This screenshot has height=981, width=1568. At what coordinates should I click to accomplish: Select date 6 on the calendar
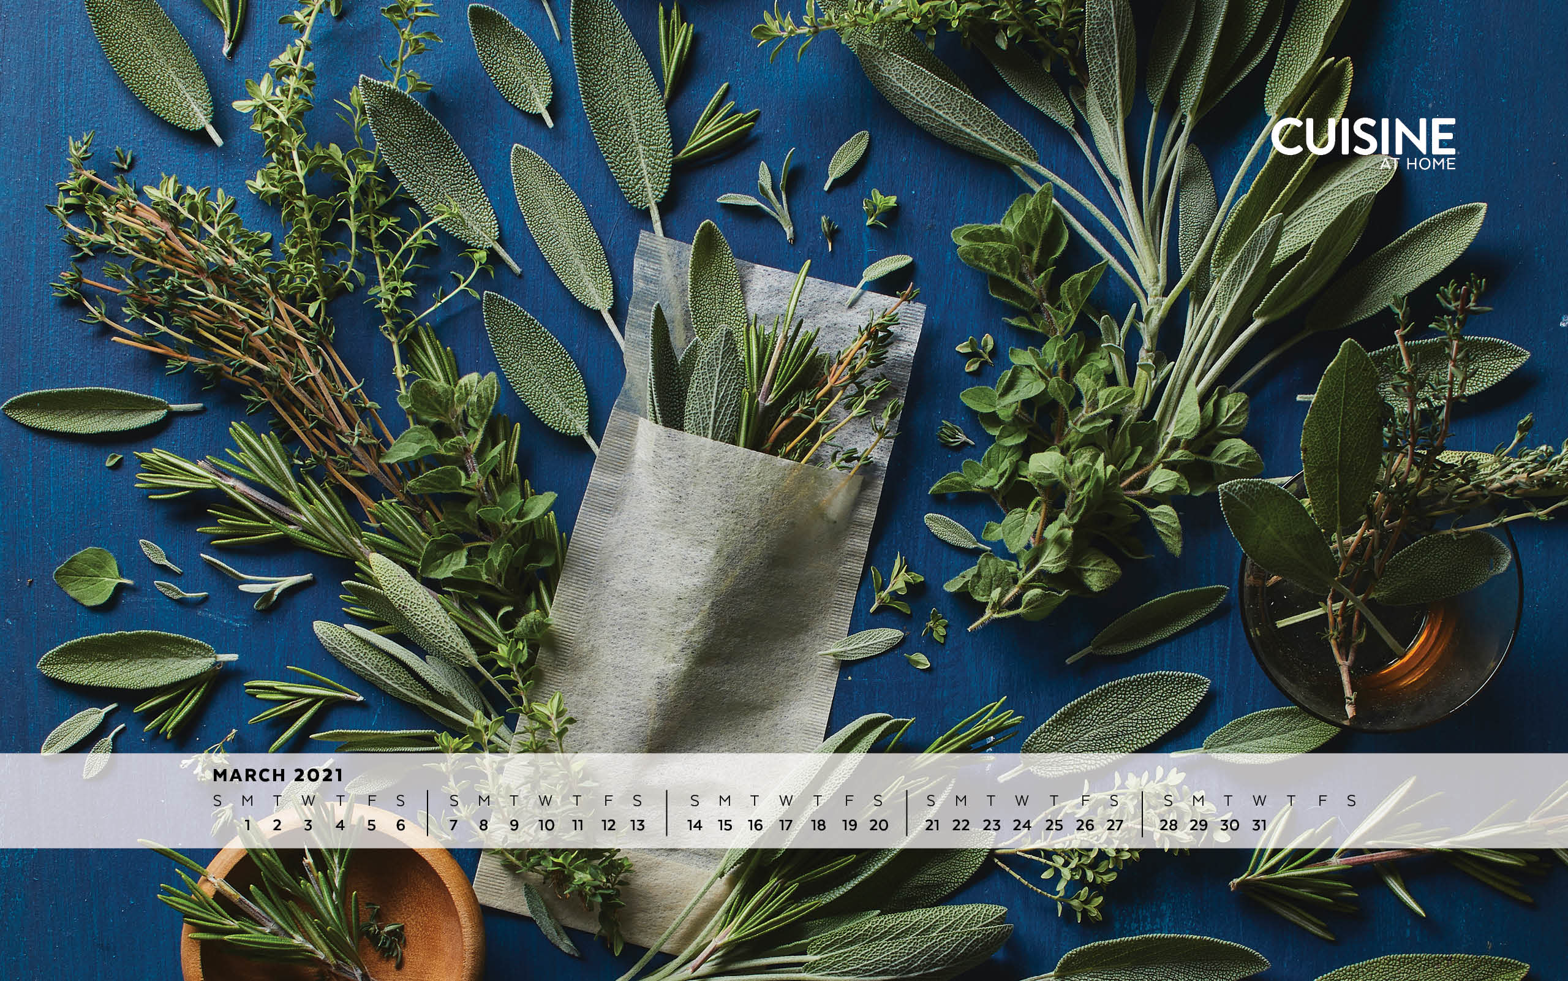(x=401, y=825)
